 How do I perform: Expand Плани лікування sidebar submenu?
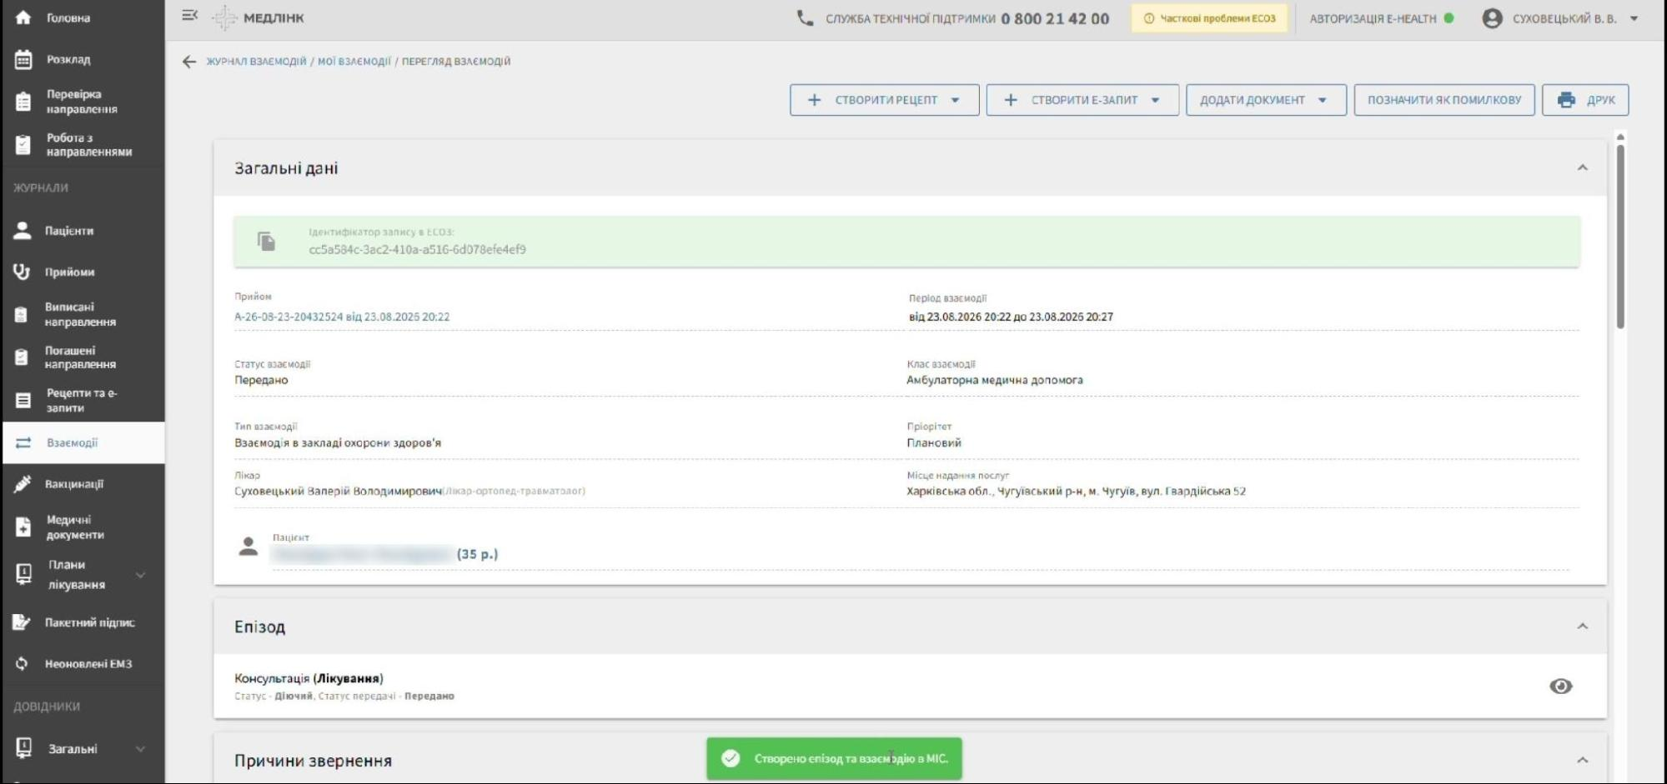click(141, 575)
